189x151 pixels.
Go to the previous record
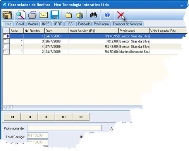(29, 117)
